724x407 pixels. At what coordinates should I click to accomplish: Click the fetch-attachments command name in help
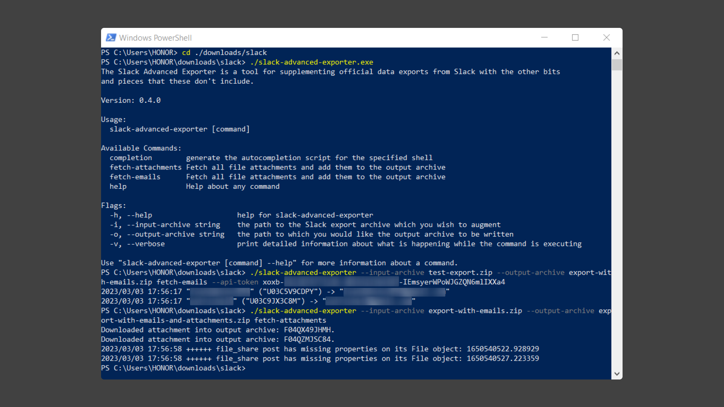146,167
